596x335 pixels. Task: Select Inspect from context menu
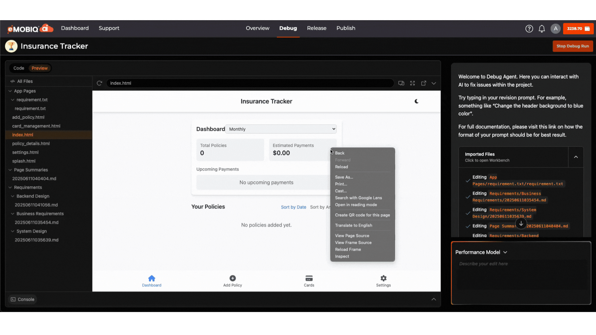click(342, 256)
